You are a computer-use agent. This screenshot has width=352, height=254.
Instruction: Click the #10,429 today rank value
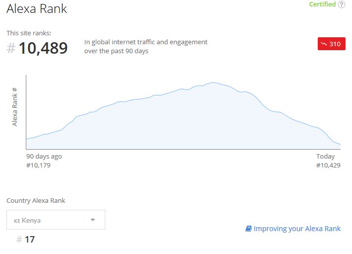coord(328,166)
